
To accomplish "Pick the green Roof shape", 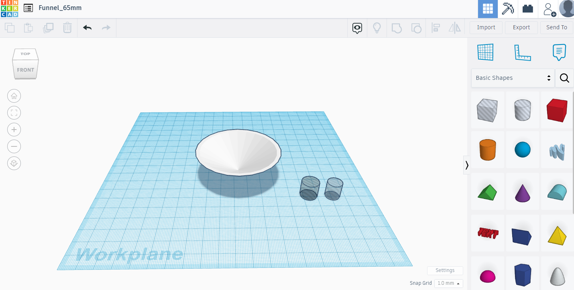I will [x=487, y=192].
